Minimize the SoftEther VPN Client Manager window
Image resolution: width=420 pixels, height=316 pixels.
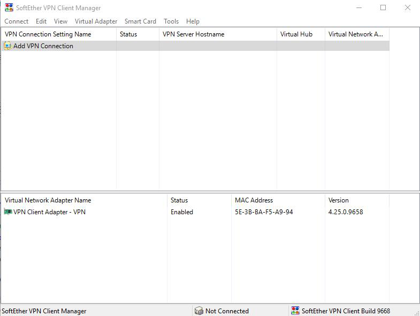point(359,8)
